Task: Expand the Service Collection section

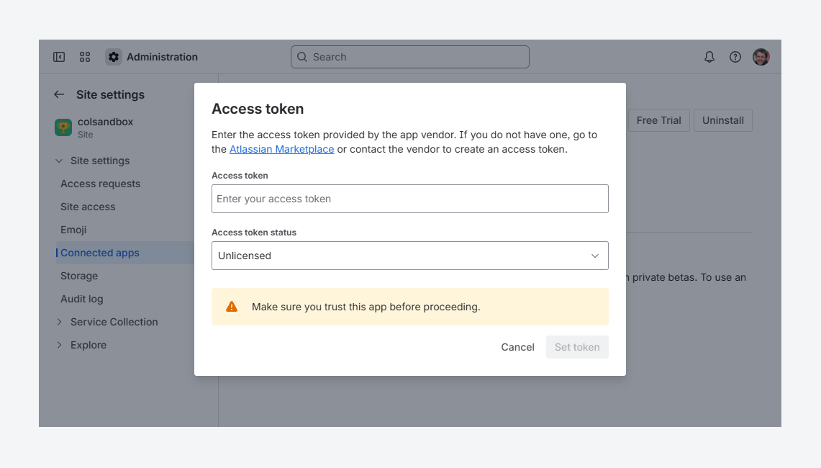Action: 59,322
